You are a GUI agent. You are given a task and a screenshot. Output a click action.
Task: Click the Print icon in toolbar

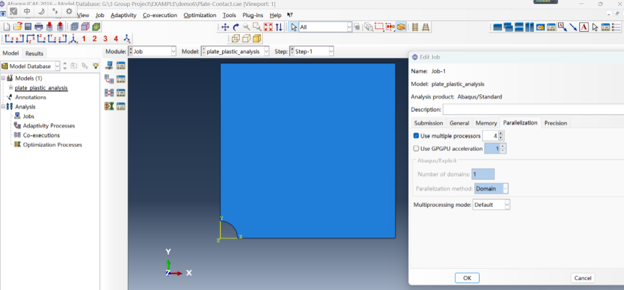(x=39, y=27)
